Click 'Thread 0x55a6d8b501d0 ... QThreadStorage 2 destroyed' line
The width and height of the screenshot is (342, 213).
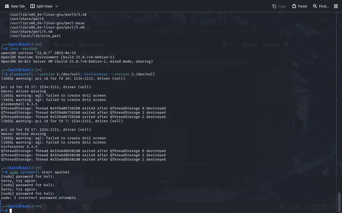click(83, 159)
